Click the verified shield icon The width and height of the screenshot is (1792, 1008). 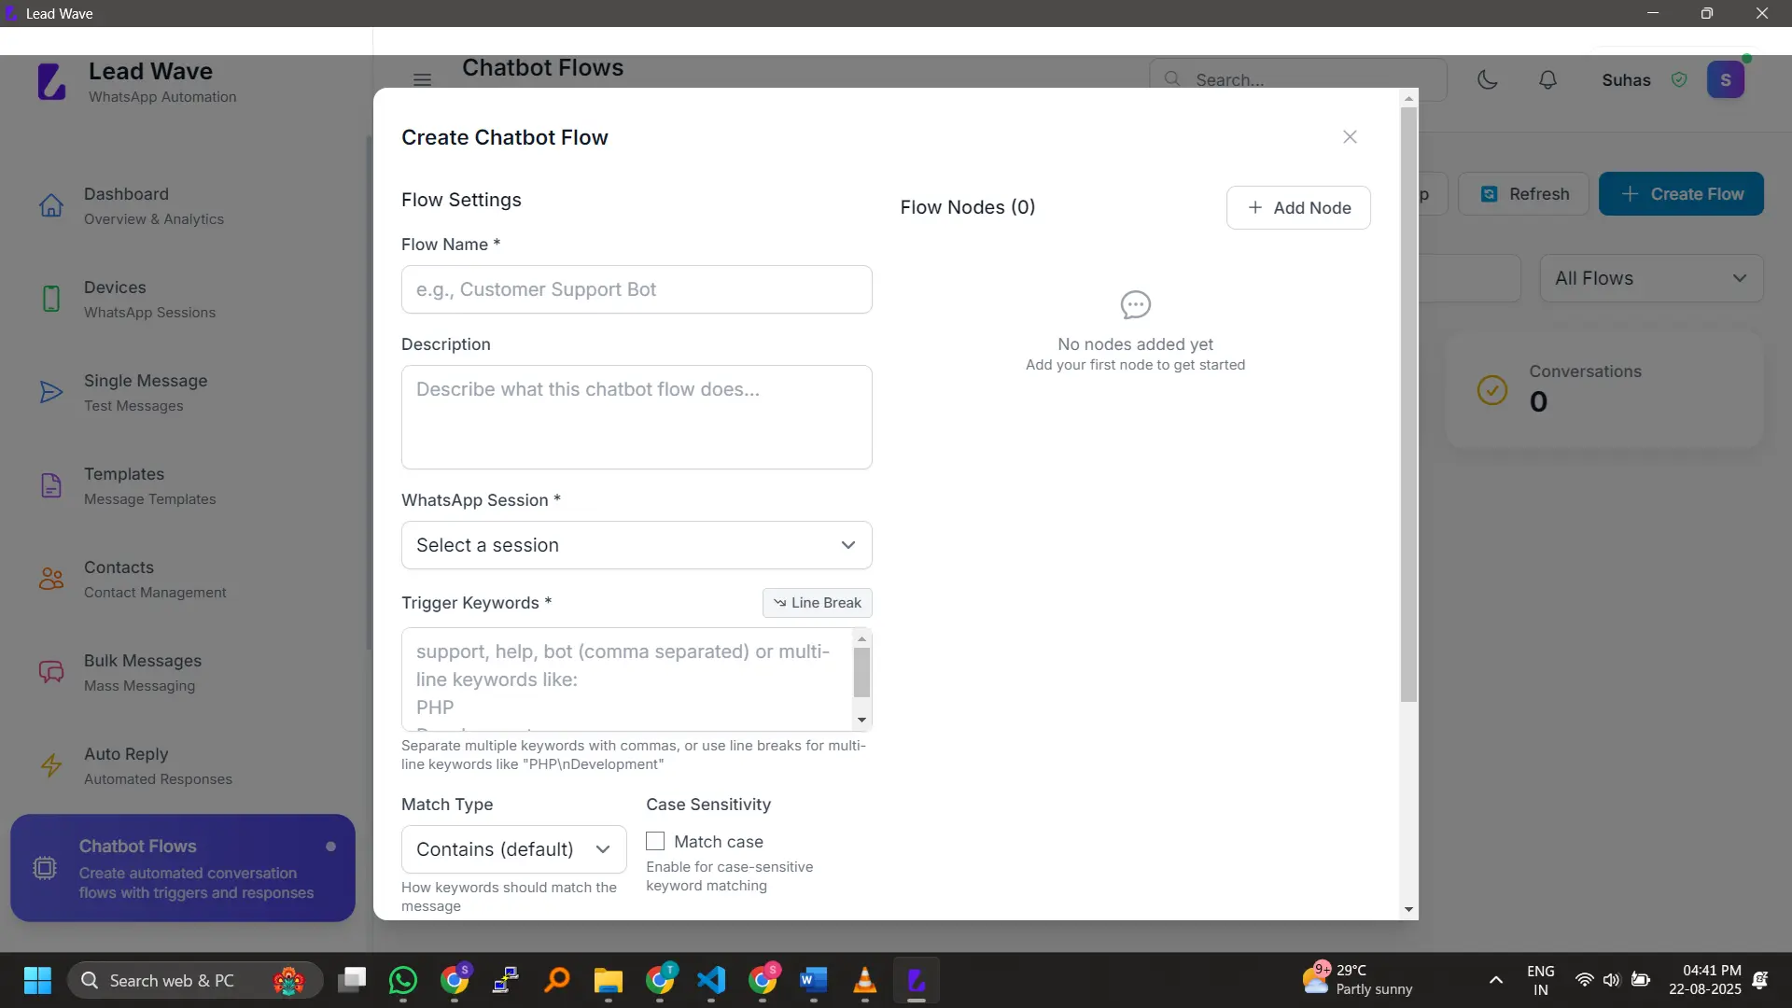(x=1679, y=80)
